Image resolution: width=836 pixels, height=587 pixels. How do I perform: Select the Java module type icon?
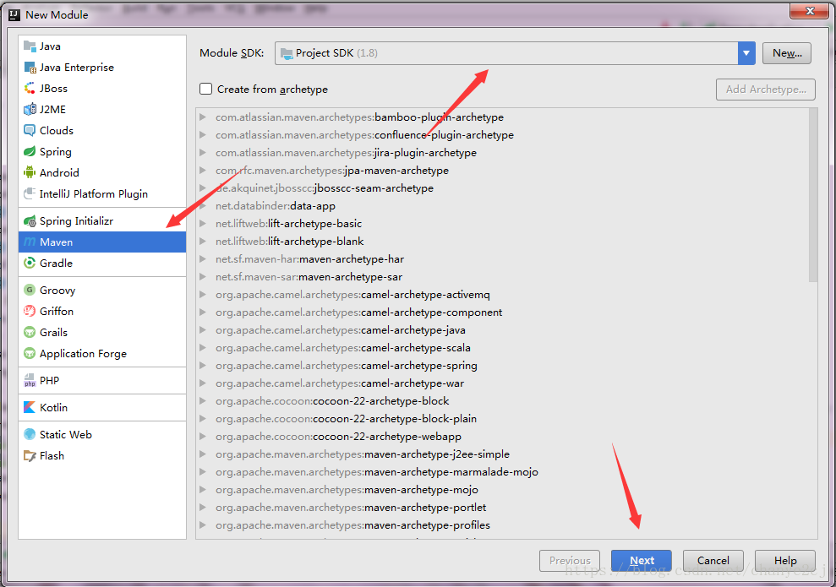(30, 46)
